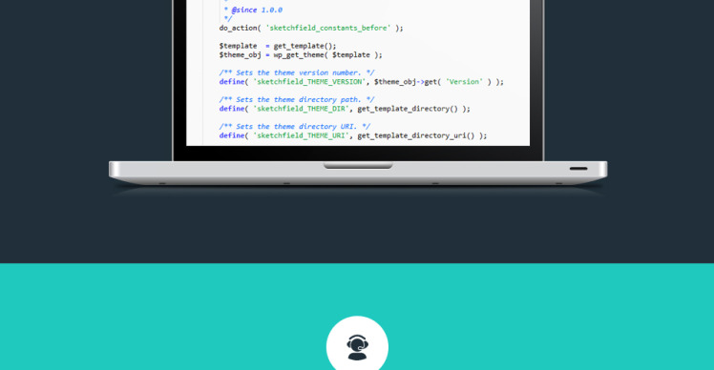Click the 'Sets the theme directory path' comment

(x=297, y=100)
